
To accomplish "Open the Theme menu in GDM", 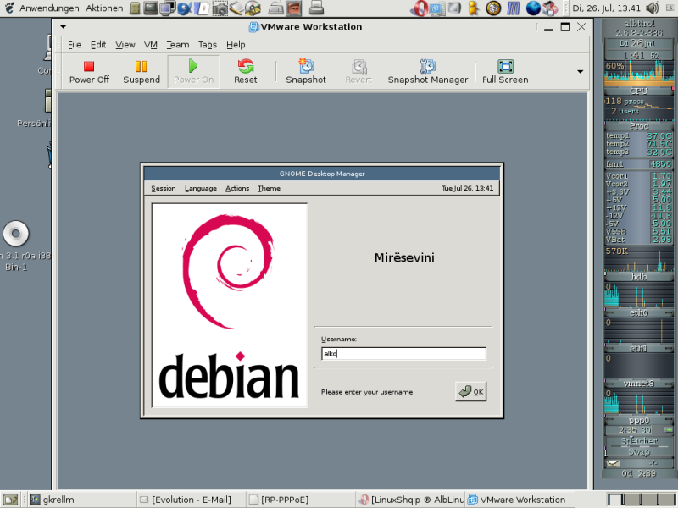I will coord(269,188).
